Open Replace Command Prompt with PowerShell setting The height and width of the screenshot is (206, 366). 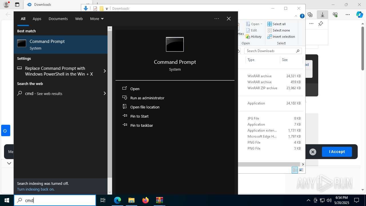coord(59,71)
